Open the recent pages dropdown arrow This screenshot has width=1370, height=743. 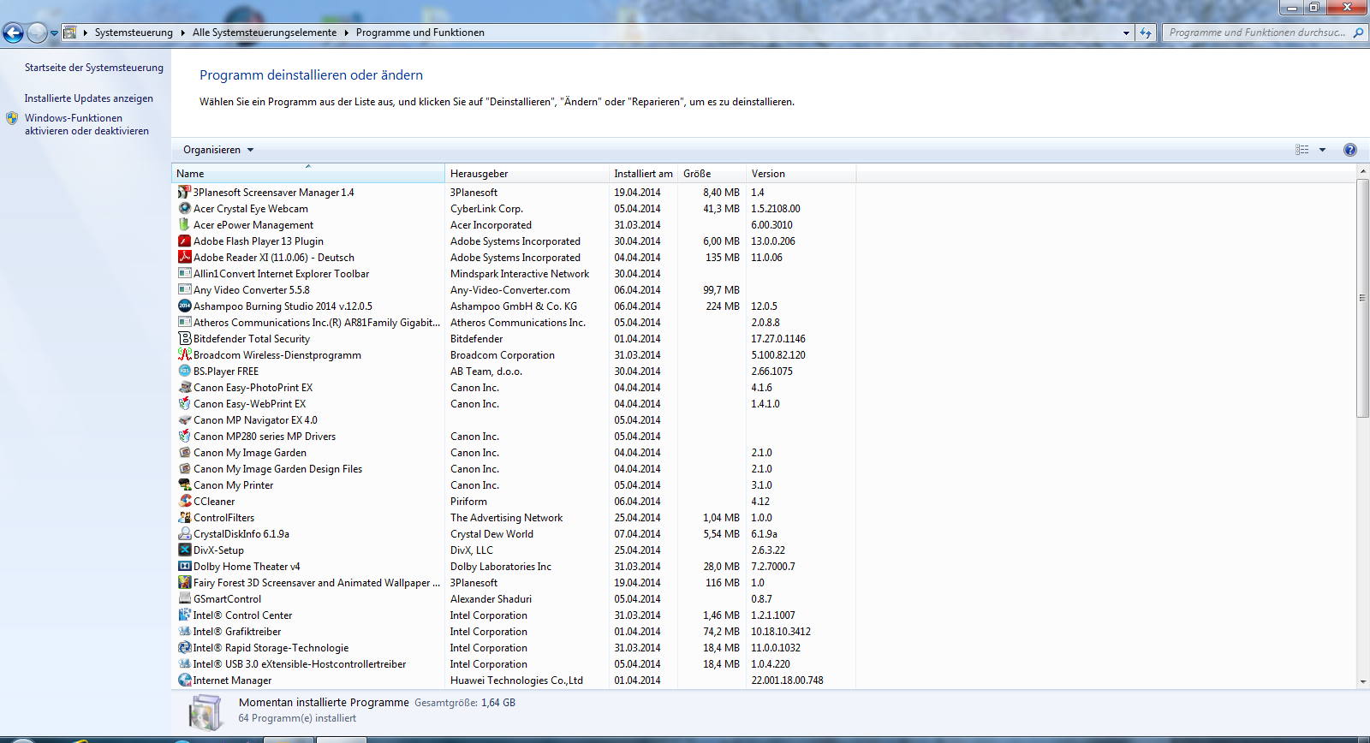tap(54, 33)
